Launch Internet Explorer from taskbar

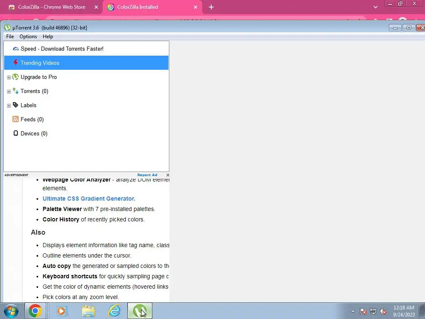coord(115,311)
